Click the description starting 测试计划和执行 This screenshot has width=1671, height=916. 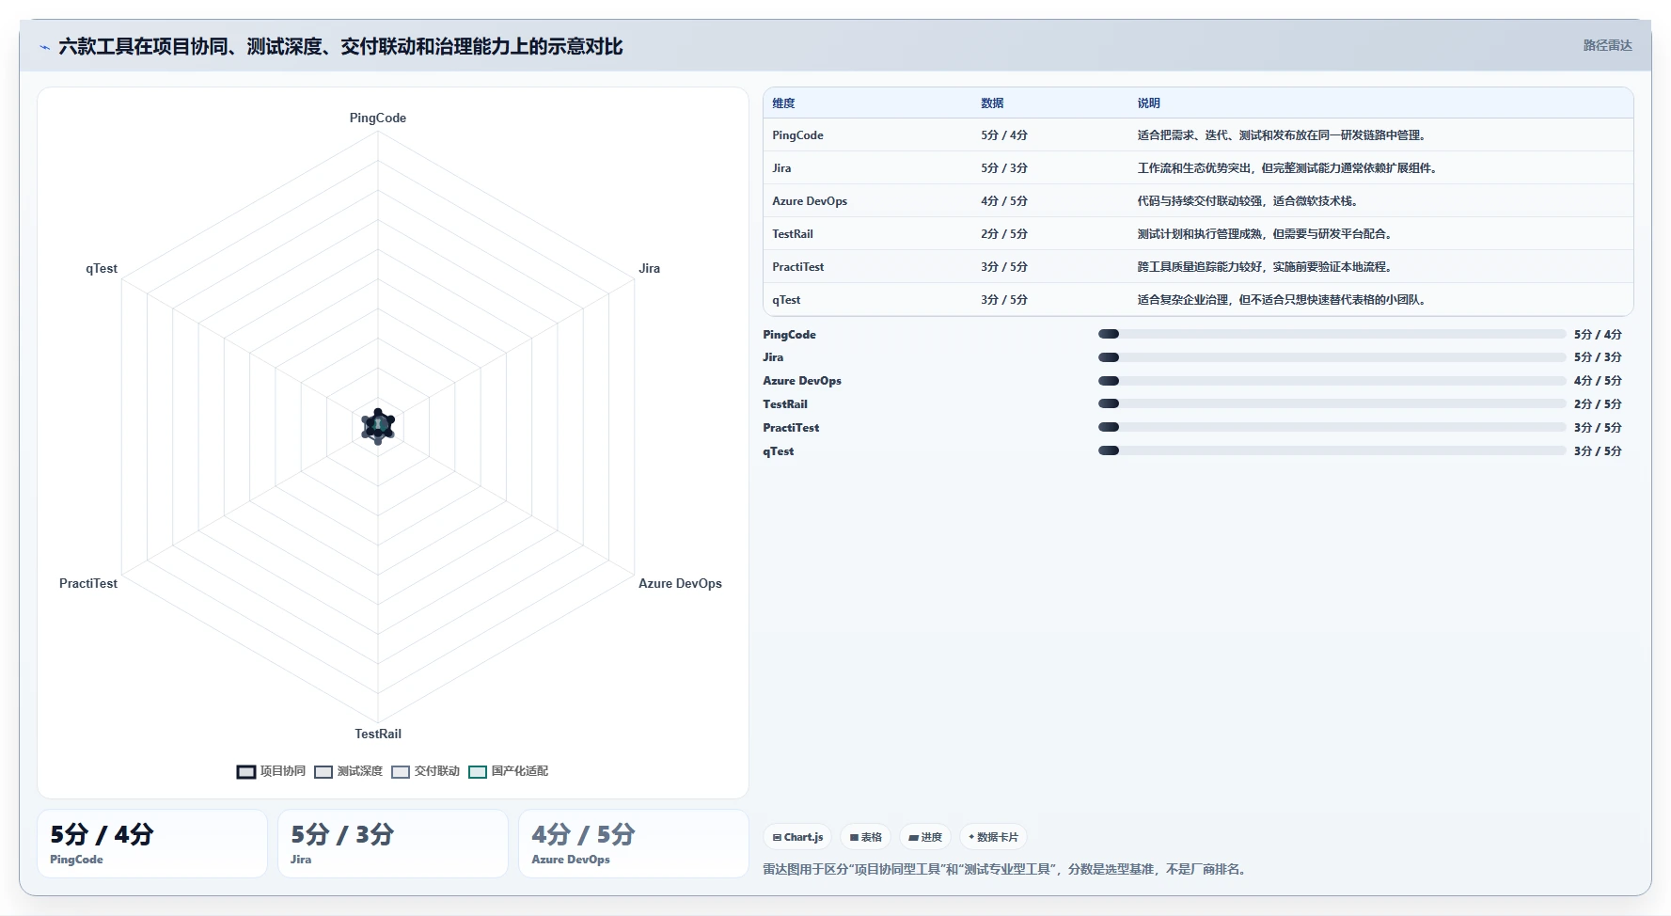[x=1267, y=234]
